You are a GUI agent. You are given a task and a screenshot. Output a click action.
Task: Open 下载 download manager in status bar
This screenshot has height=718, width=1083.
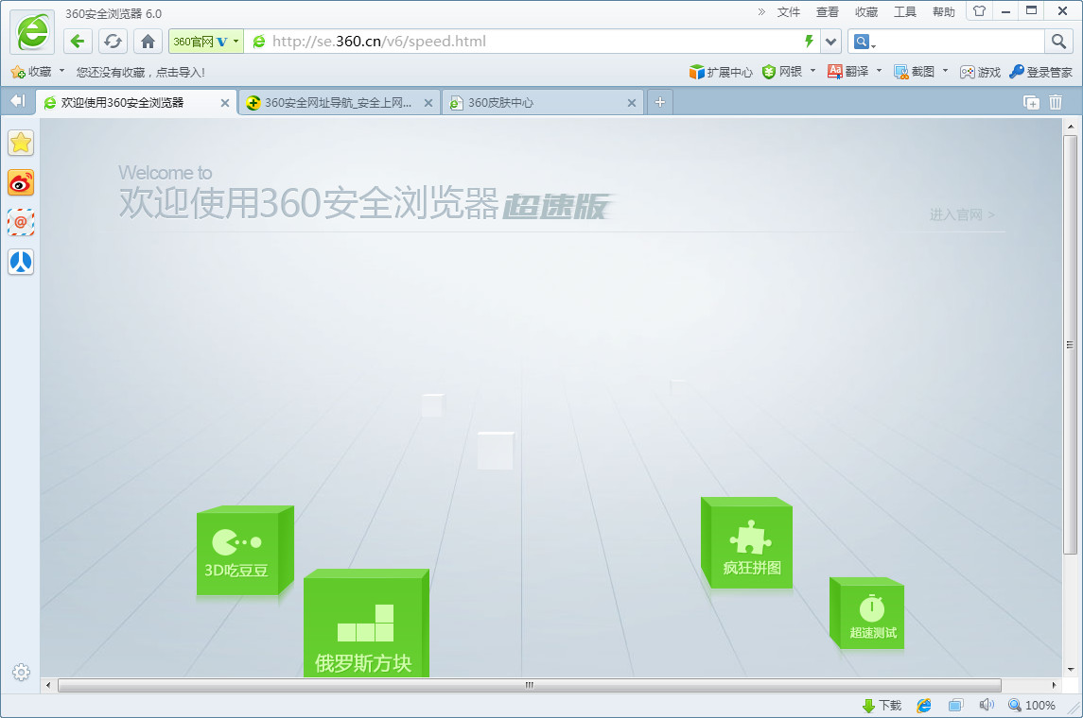[x=882, y=705]
